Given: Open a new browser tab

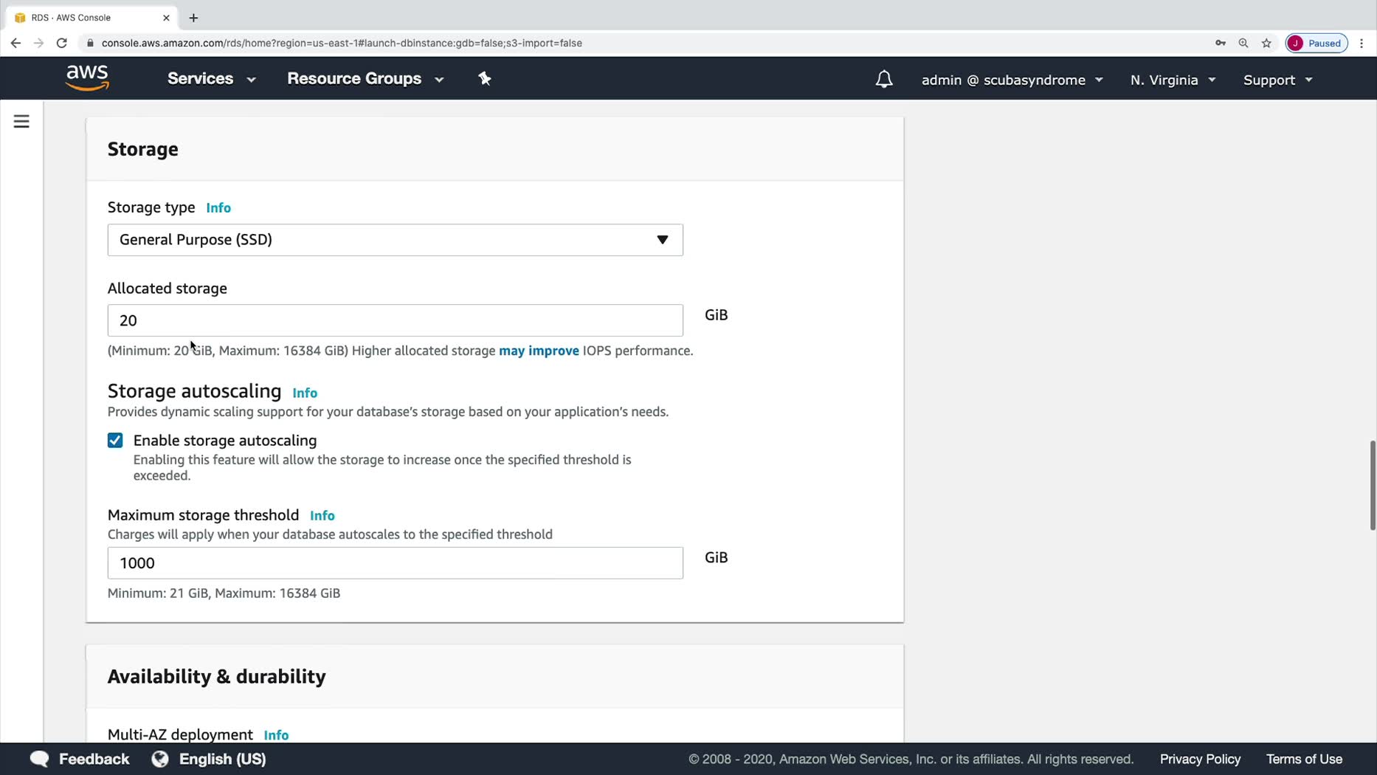Looking at the screenshot, I should [193, 18].
